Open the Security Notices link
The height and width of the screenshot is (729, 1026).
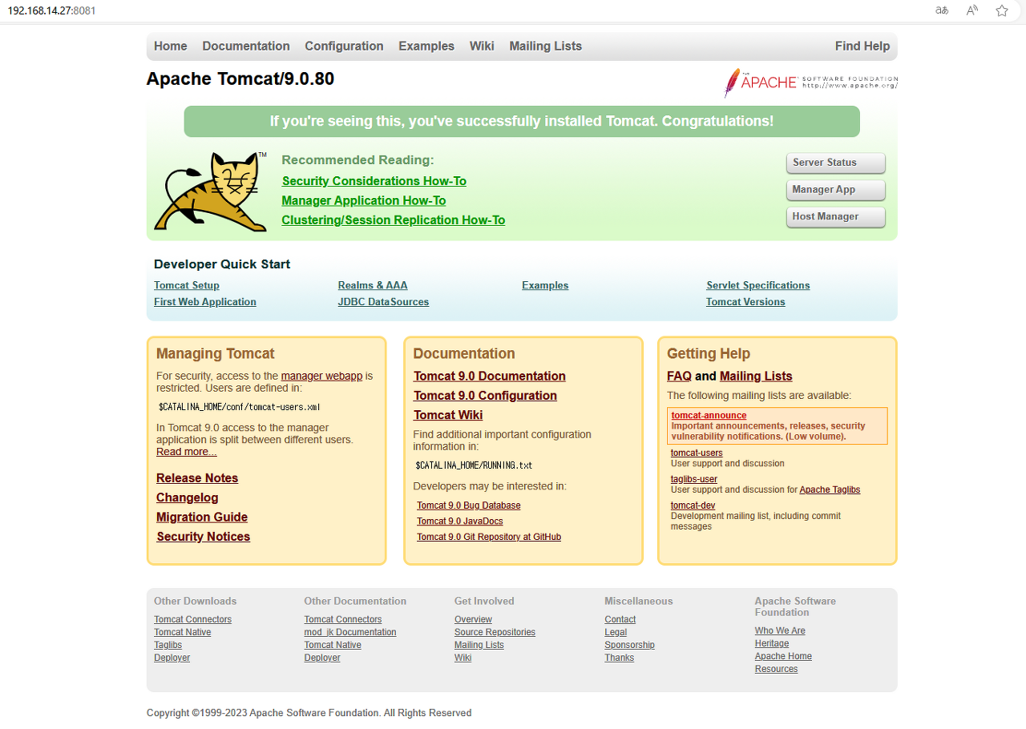pos(204,537)
